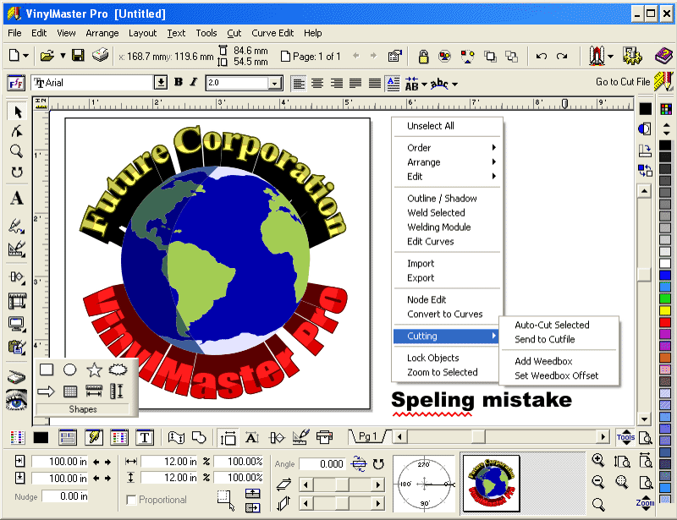
Task: Select the Text tool letter A
Action: [17, 198]
